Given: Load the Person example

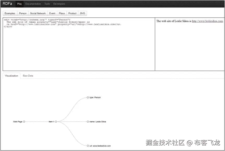Looking at the screenshot, I should (23, 13).
